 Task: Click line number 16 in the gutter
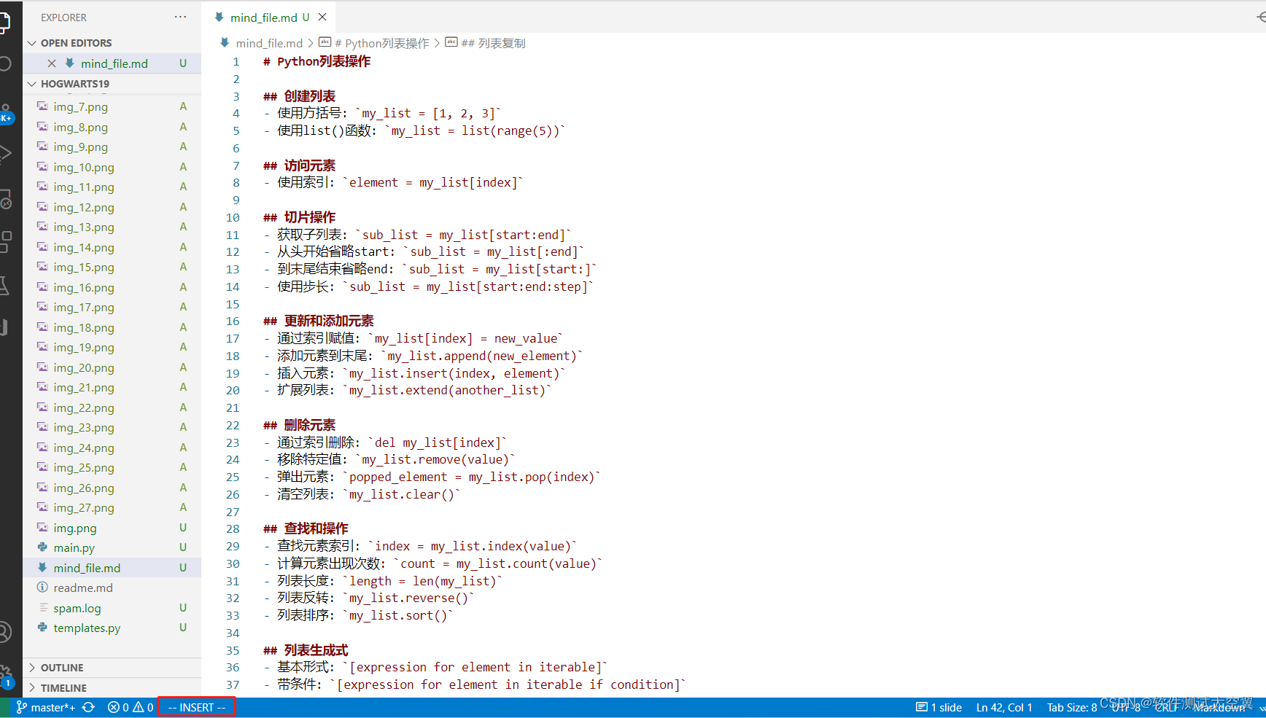coord(233,321)
